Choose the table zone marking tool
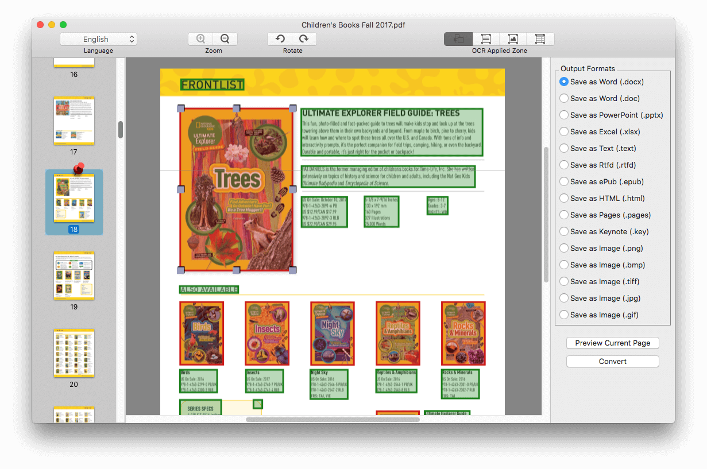707x469 pixels. pos(540,39)
